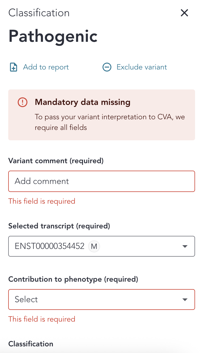
Task: Click the M badge beside the transcript ID
Action: [94, 247]
